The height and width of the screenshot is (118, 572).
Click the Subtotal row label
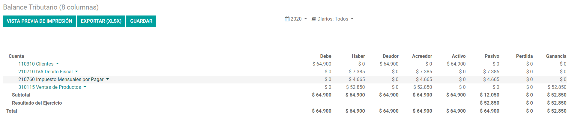pos(21,95)
